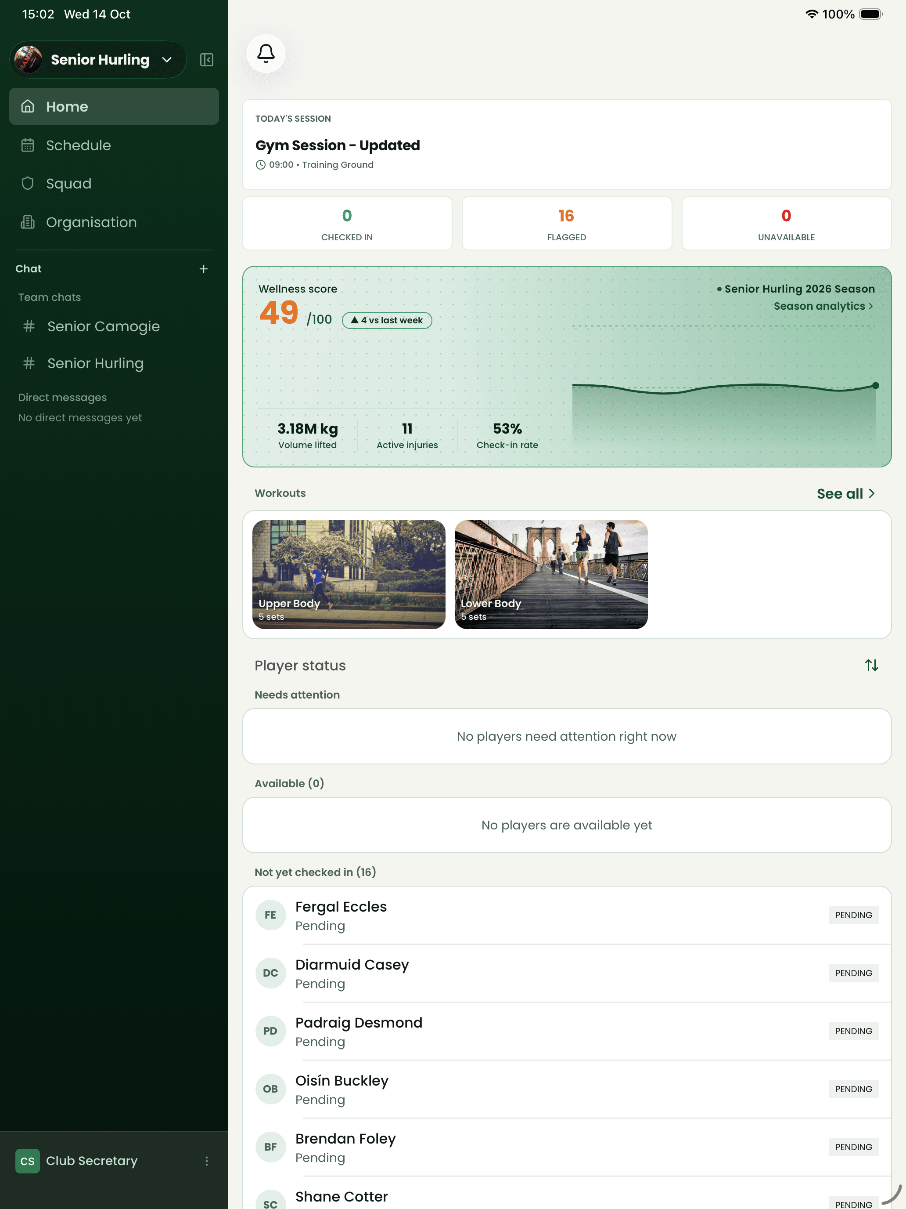Screen dimensions: 906x1209
Task: Click the Club Secretary CS badge
Action: click(x=27, y=1161)
